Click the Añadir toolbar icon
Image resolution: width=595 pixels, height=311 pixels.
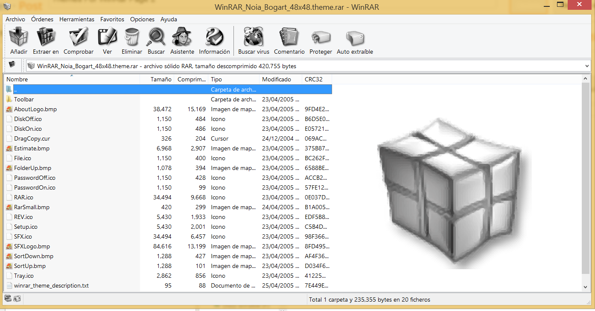tap(19, 37)
